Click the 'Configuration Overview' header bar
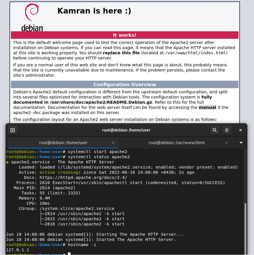This screenshot has width=254, height=255. (125, 84)
